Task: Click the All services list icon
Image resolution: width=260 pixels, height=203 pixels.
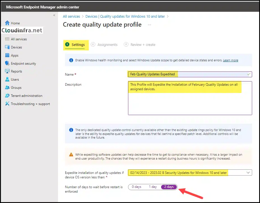Action: point(7,39)
